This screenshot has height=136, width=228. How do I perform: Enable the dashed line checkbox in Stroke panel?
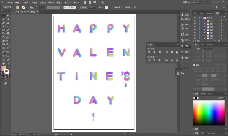(194, 65)
